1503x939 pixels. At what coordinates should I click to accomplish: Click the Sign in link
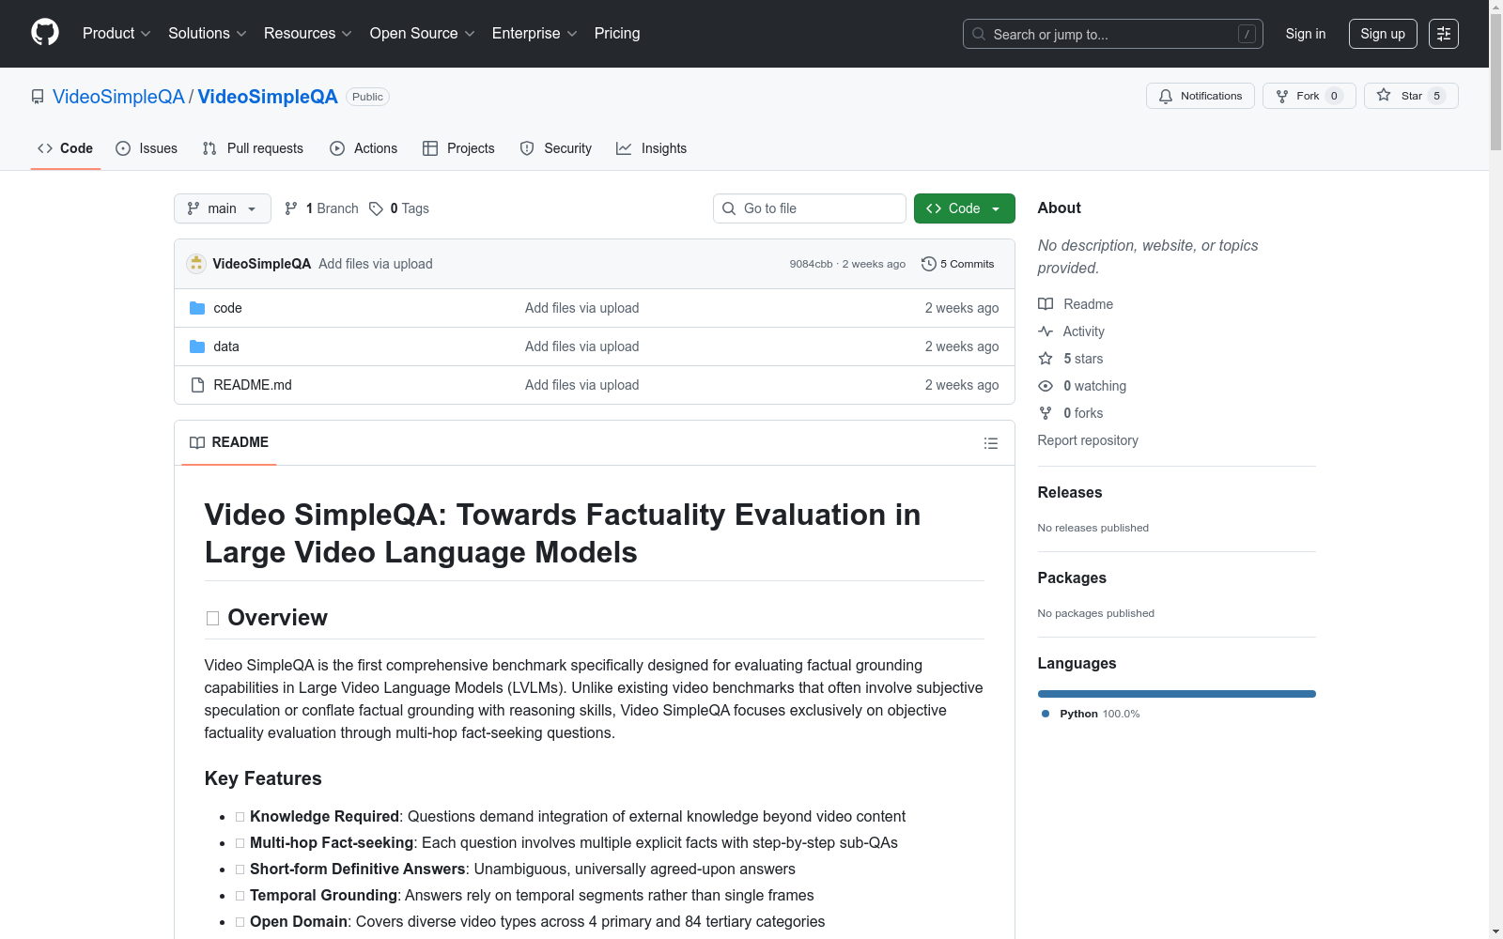[x=1306, y=34]
